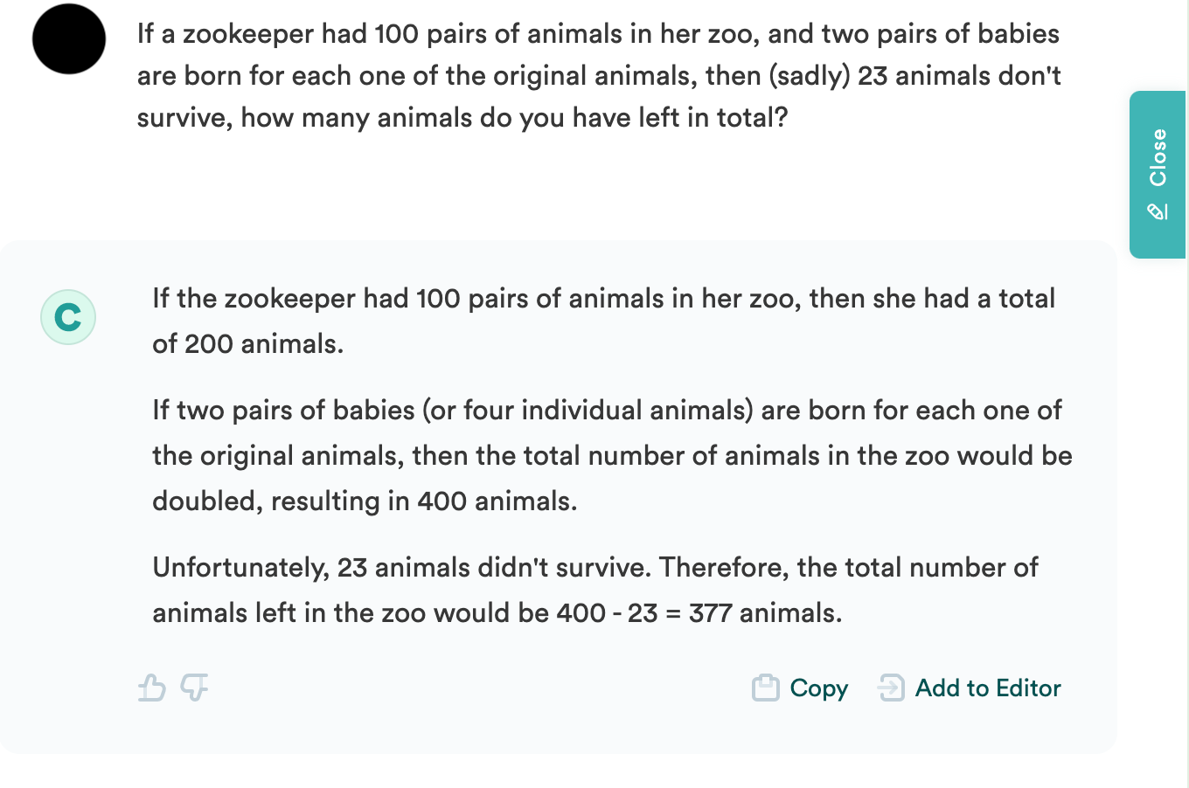Click the thumbs down feedback icon
The width and height of the screenshot is (1189, 788).
(x=194, y=688)
